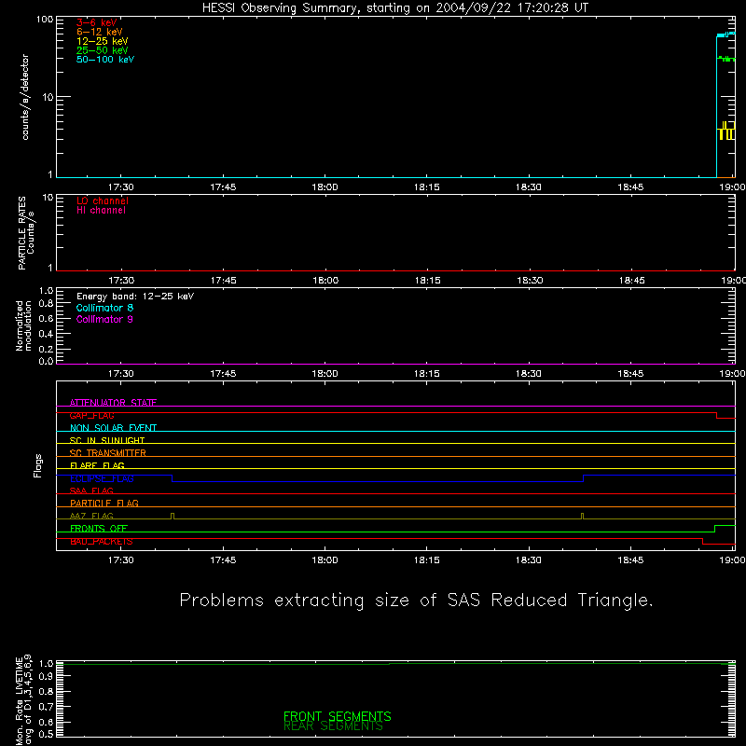
Task: Pick the 25-50 keV legend label
Action: click(103, 50)
